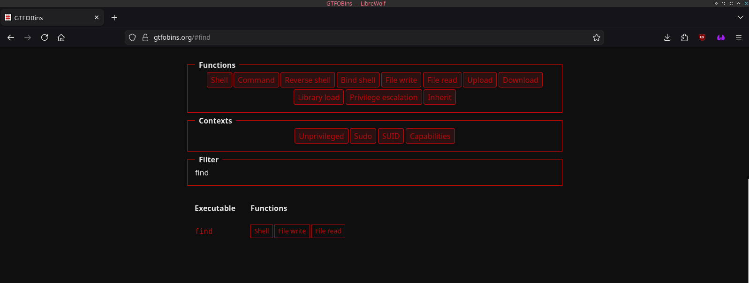
Task: Show site tracking protection shield info
Action: click(132, 37)
